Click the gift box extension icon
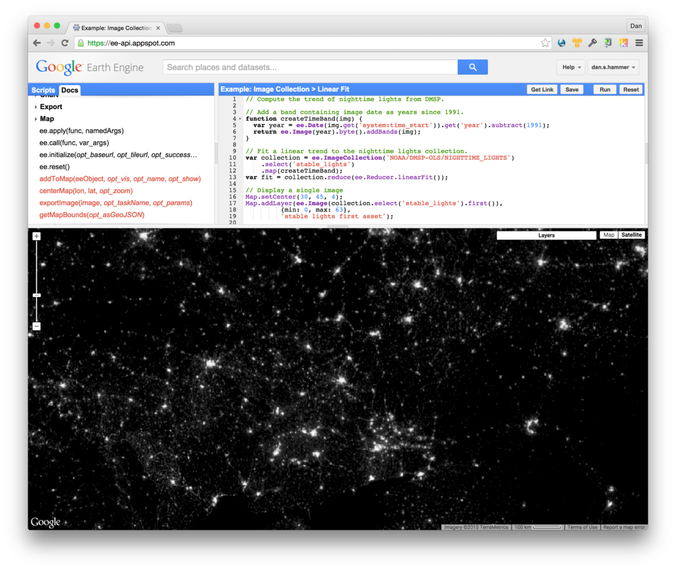Viewport: 676px width, 570px height. point(577,42)
